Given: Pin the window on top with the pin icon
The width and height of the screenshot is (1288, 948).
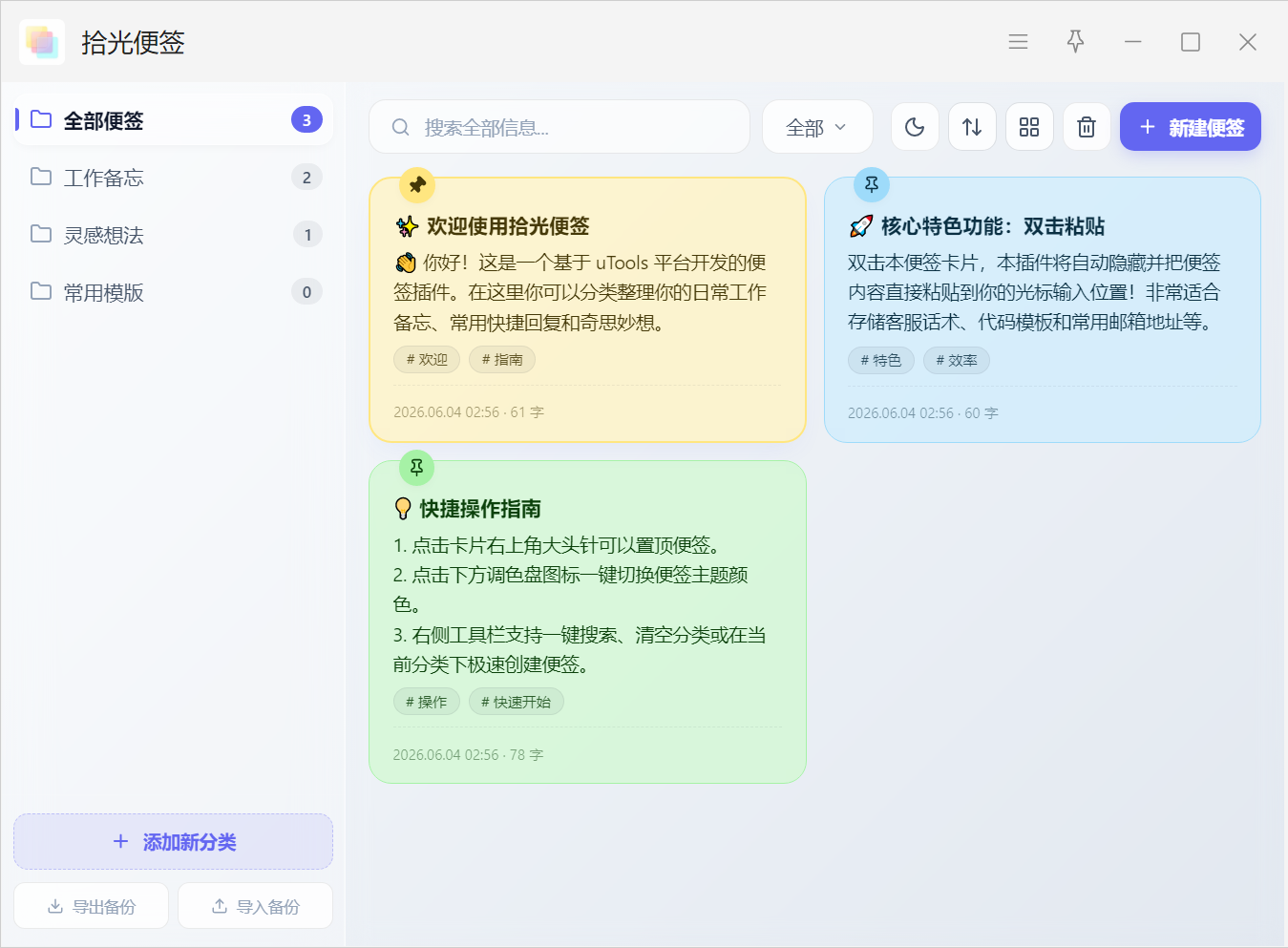Looking at the screenshot, I should (x=1075, y=42).
